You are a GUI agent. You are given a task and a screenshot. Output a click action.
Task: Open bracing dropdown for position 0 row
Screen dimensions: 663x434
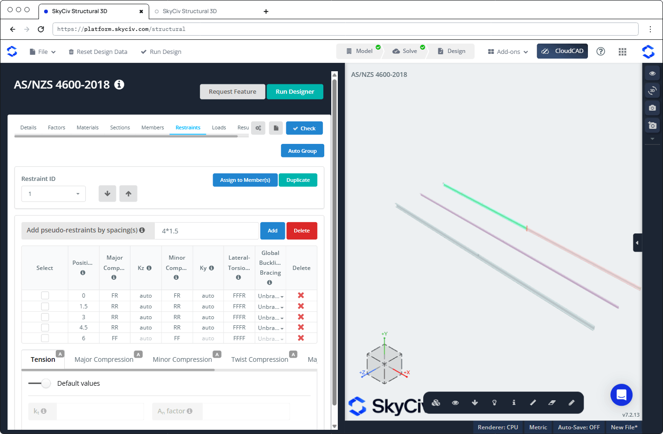coord(271,296)
